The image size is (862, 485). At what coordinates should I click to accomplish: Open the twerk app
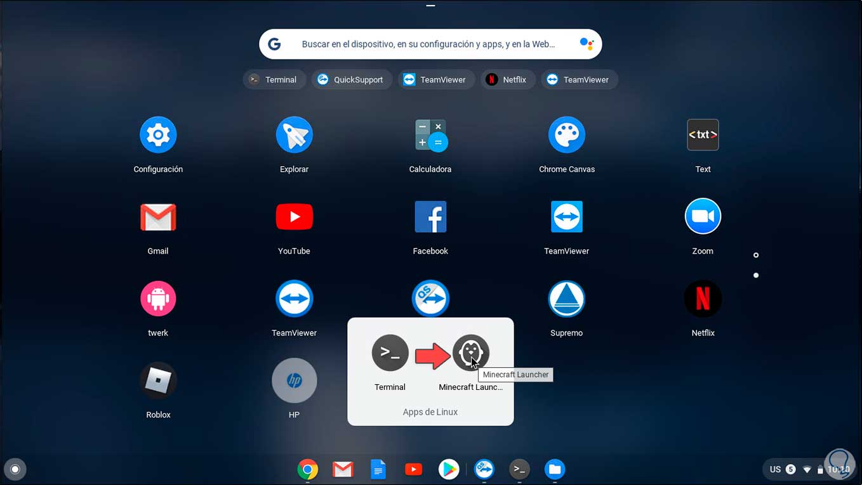click(158, 299)
